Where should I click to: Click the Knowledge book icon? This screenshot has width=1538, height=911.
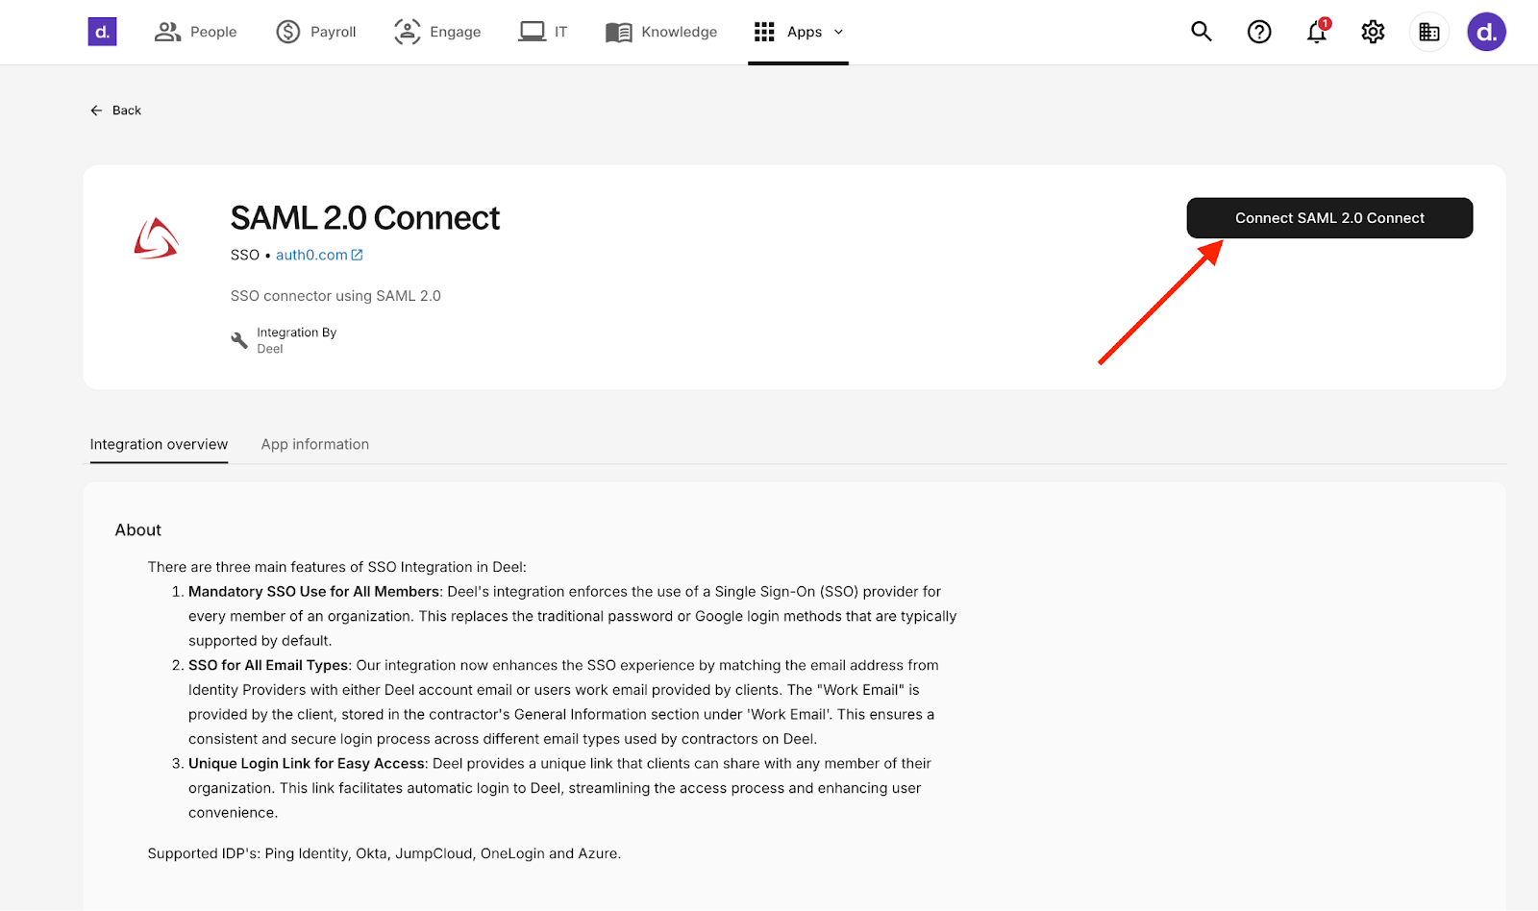(619, 33)
